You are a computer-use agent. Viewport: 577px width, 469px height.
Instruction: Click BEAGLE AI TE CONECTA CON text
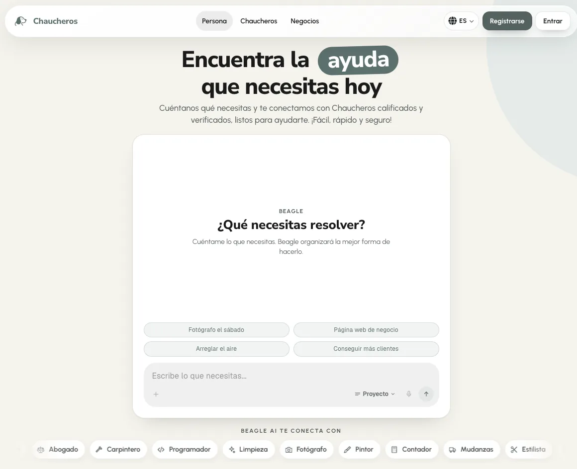click(291, 431)
